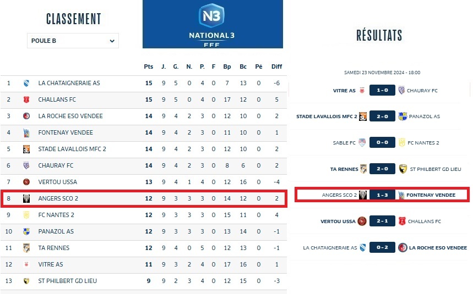Screen dimensions: 473x294
Task: Click the National 3 FFF logo
Action: point(213,24)
